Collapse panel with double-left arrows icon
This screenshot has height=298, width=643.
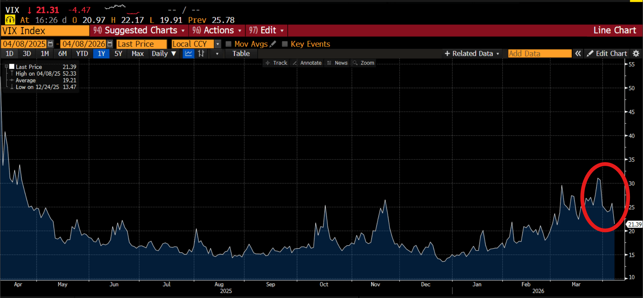pyautogui.click(x=578, y=54)
